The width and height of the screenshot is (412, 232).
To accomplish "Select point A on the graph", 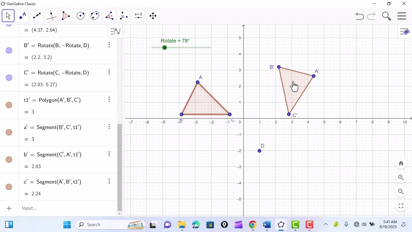I will click(198, 82).
